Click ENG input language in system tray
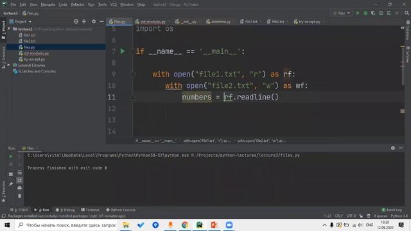 370,225
